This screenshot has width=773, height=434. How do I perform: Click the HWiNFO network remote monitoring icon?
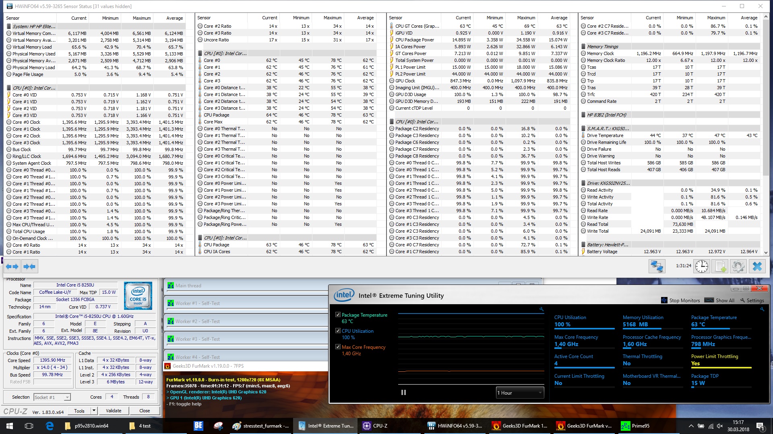coord(657,266)
